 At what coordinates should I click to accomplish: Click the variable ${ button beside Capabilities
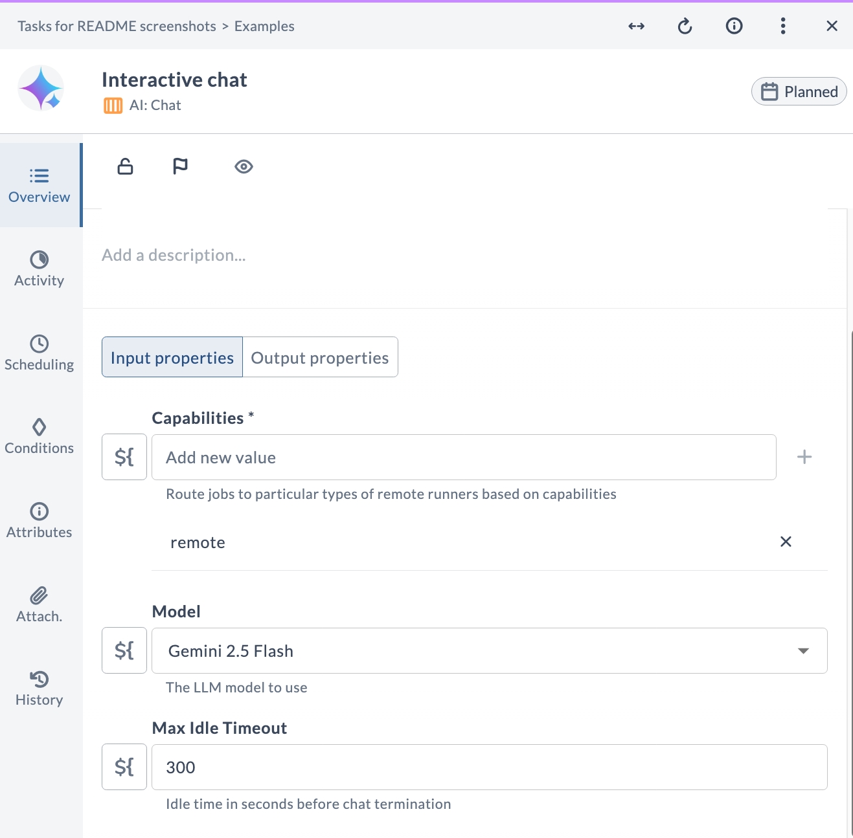124,457
